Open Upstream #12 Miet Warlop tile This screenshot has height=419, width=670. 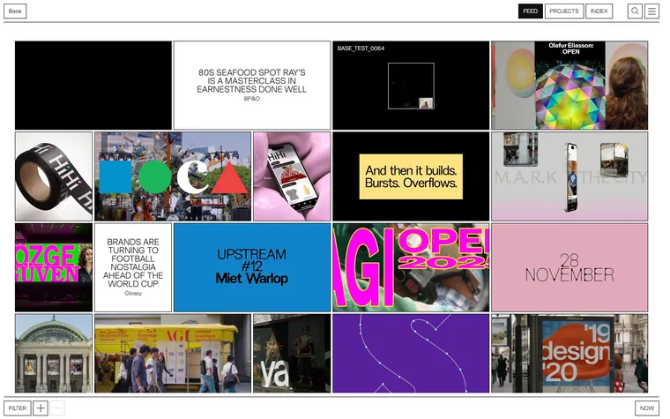(x=252, y=267)
